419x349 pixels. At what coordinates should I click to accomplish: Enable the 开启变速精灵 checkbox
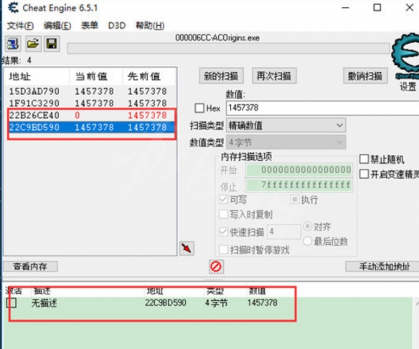click(x=364, y=174)
